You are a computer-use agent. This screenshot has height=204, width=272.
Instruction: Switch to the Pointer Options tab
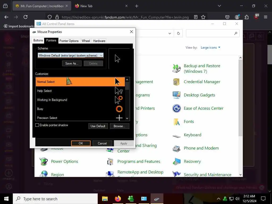69,41
